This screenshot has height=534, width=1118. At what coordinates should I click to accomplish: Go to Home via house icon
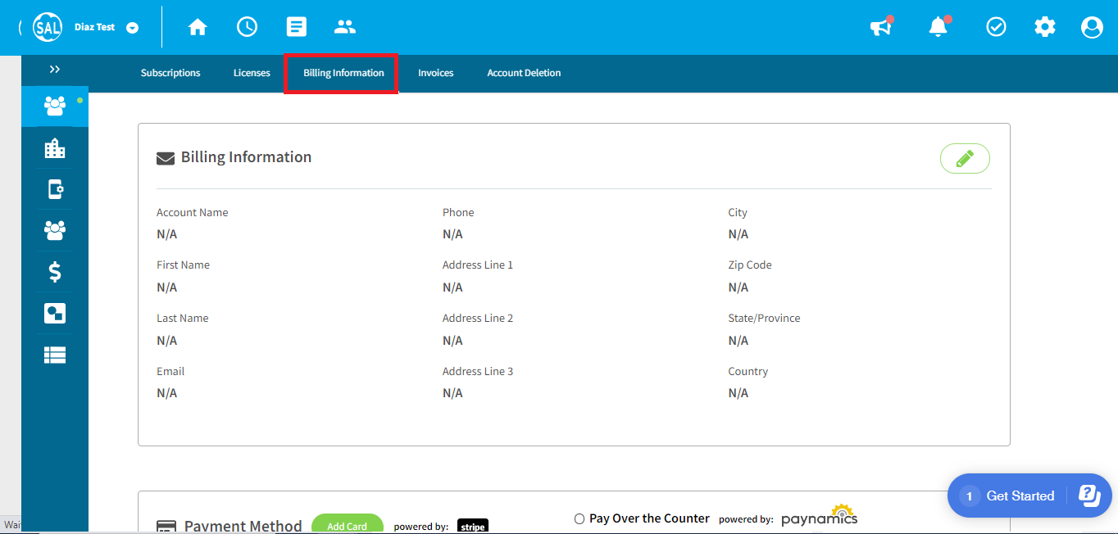tap(198, 27)
